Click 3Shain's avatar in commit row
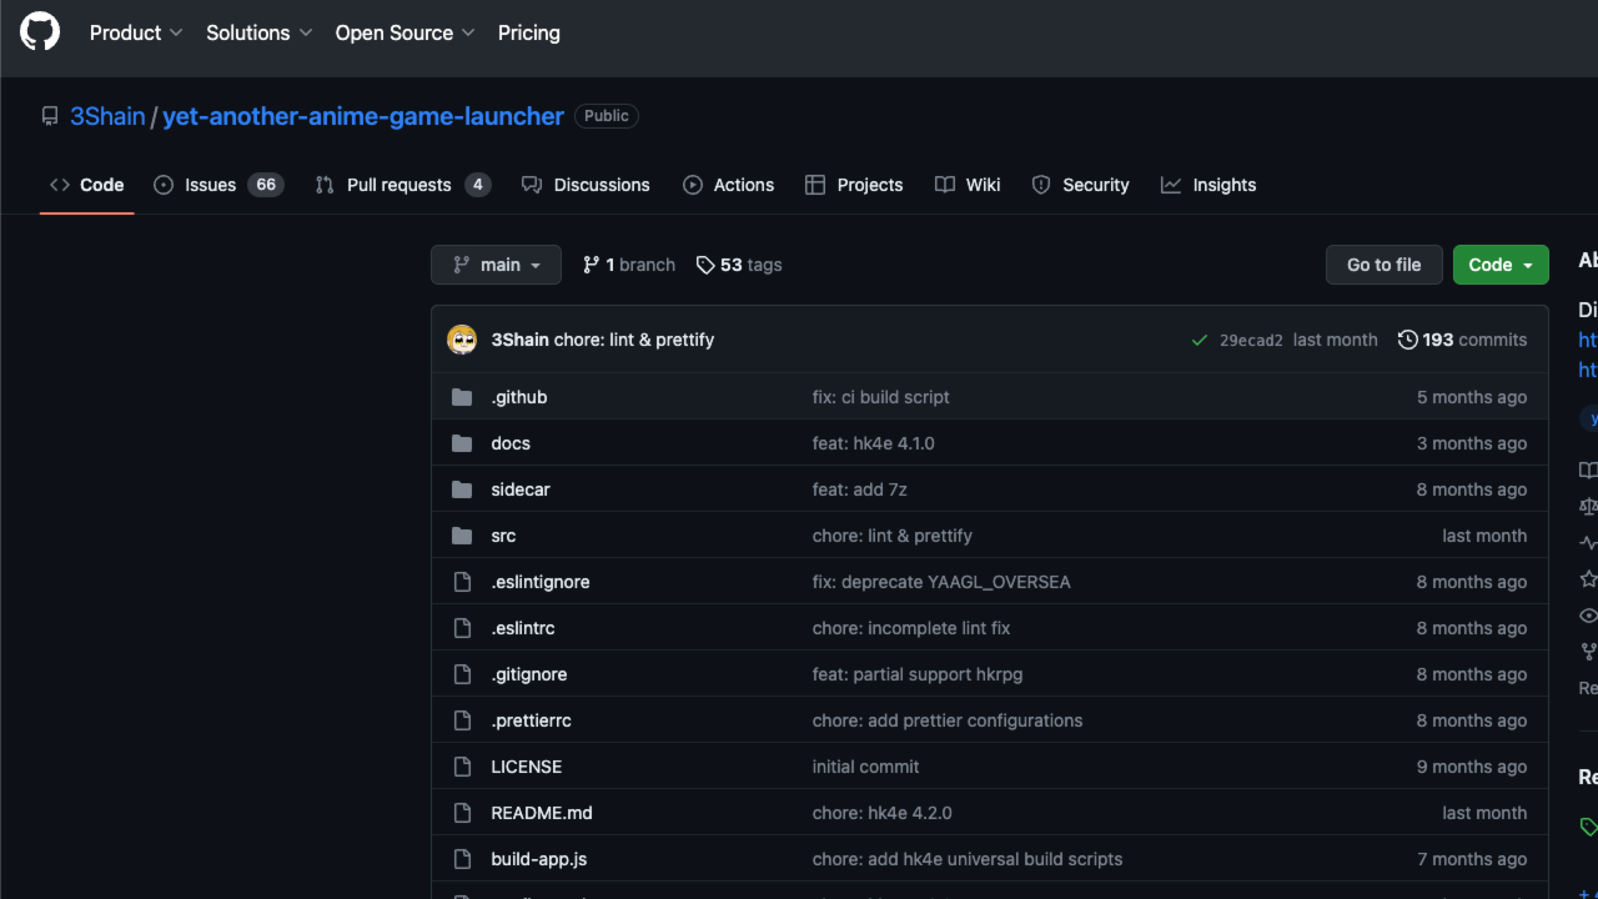Viewport: 1598px width, 899px height. [462, 340]
